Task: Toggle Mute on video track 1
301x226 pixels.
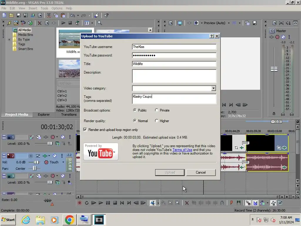Action: click(63, 137)
